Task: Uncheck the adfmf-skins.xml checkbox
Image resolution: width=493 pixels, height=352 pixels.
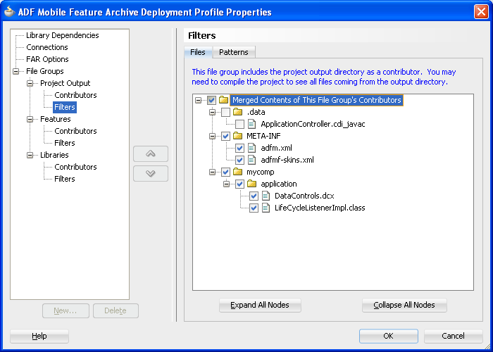Action: tap(239, 161)
